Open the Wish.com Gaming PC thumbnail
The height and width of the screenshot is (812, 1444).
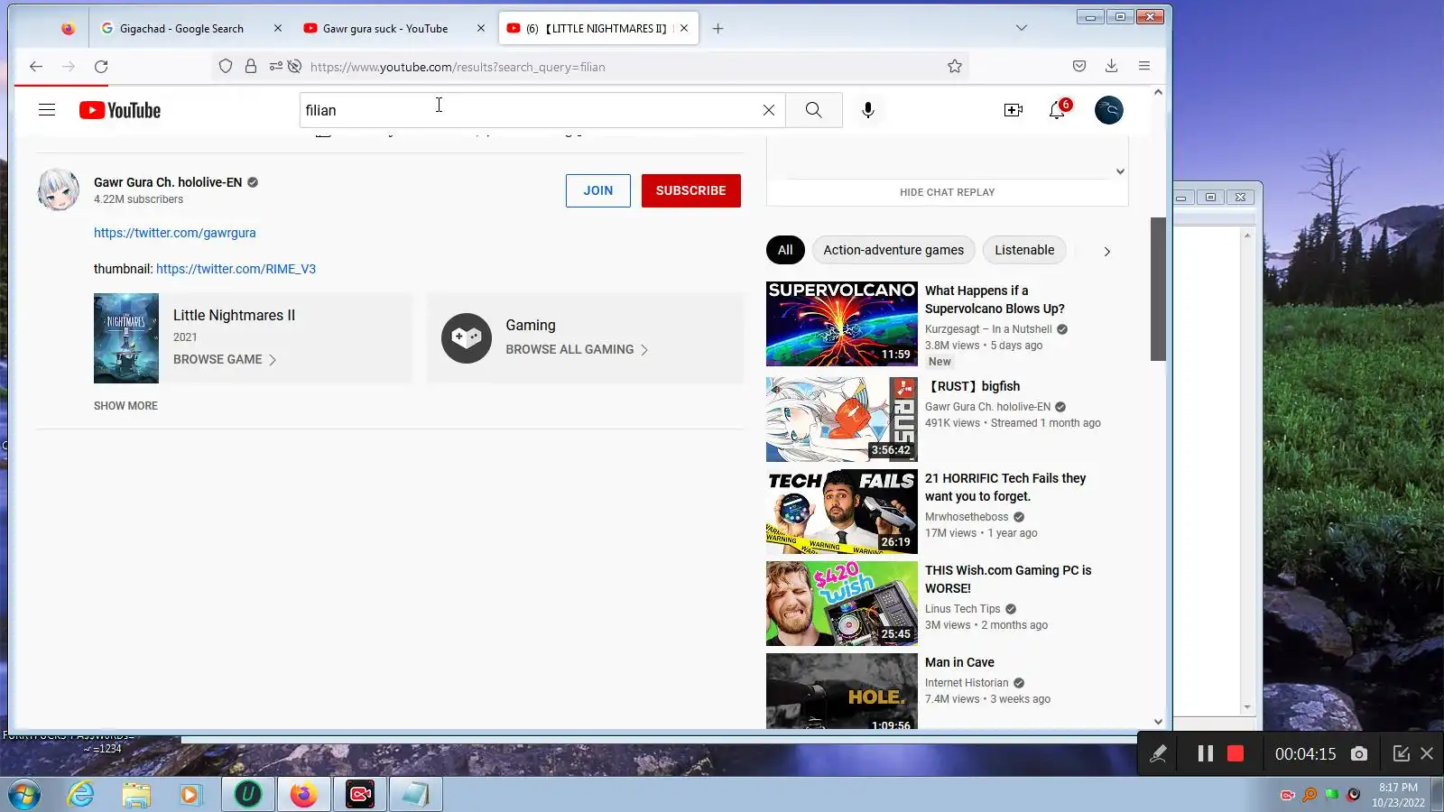[842, 604]
